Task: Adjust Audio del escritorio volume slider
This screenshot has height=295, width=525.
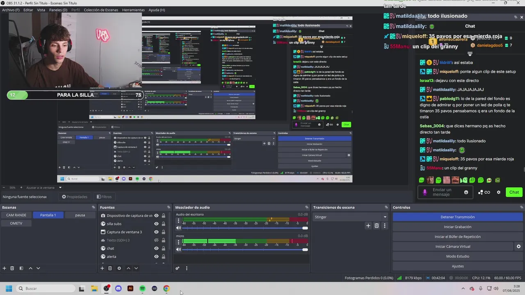Action: [245, 228]
